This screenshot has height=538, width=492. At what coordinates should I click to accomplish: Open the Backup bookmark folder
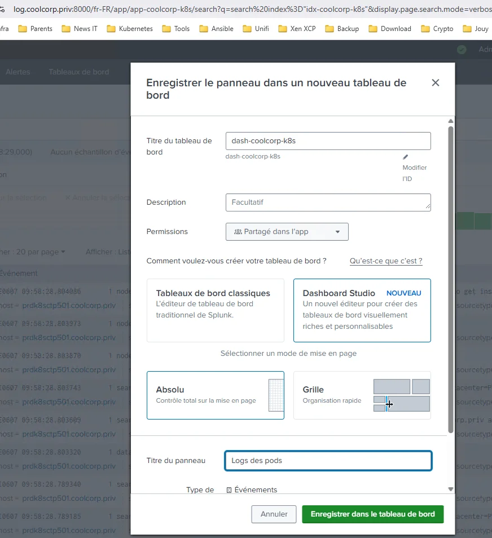click(342, 29)
